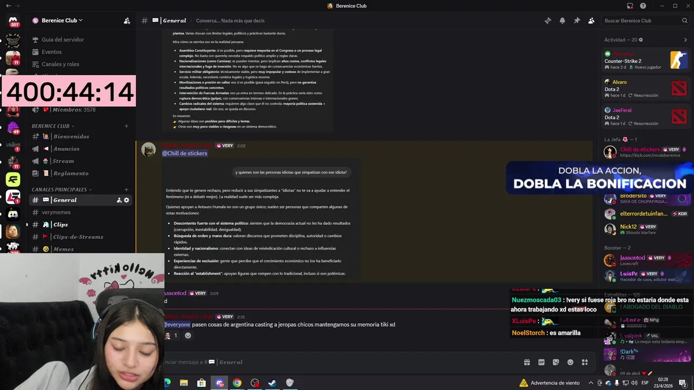The width and height of the screenshot is (694, 390).
Task: Create invite for General channel
Action: tap(119, 200)
